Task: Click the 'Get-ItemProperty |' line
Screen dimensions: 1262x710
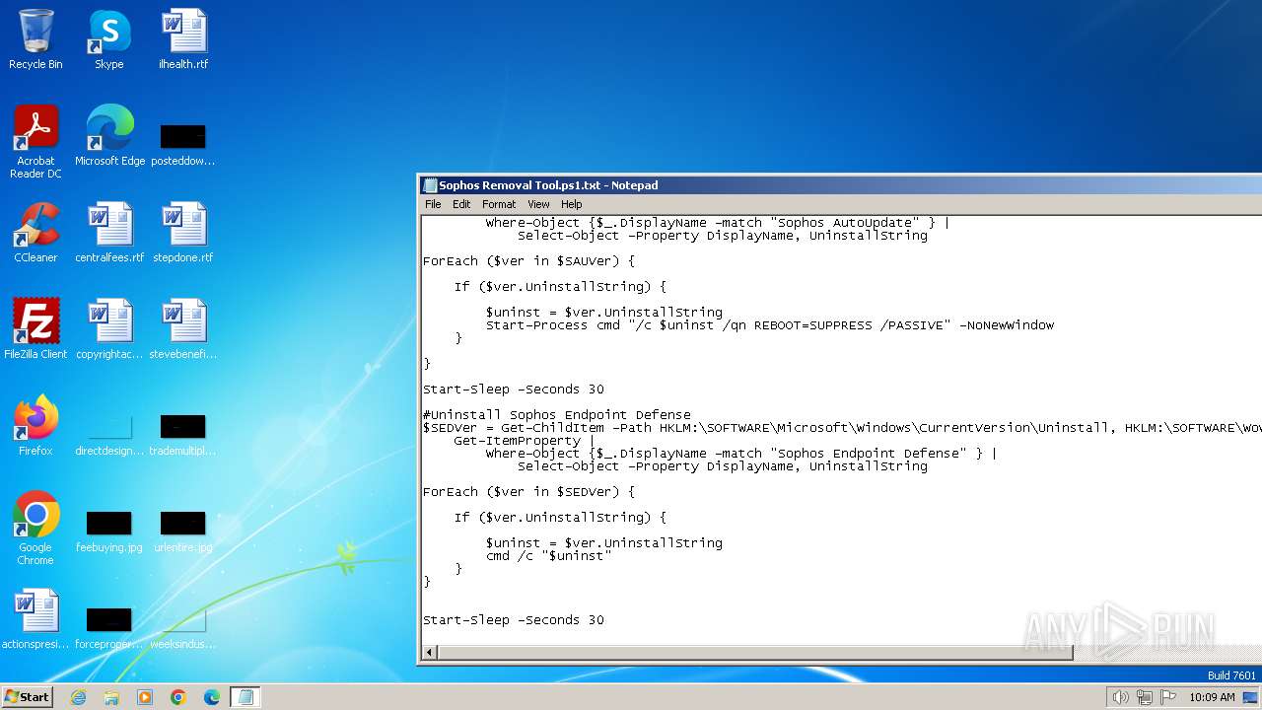Action: click(525, 441)
